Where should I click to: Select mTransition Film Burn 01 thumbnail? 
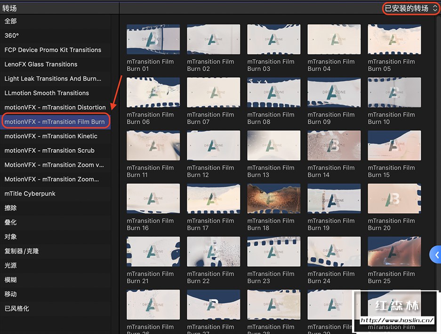click(153, 39)
